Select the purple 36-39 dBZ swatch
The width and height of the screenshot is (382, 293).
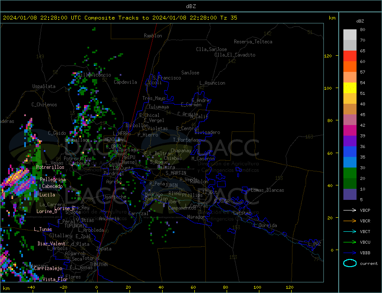[x=350, y=141]
